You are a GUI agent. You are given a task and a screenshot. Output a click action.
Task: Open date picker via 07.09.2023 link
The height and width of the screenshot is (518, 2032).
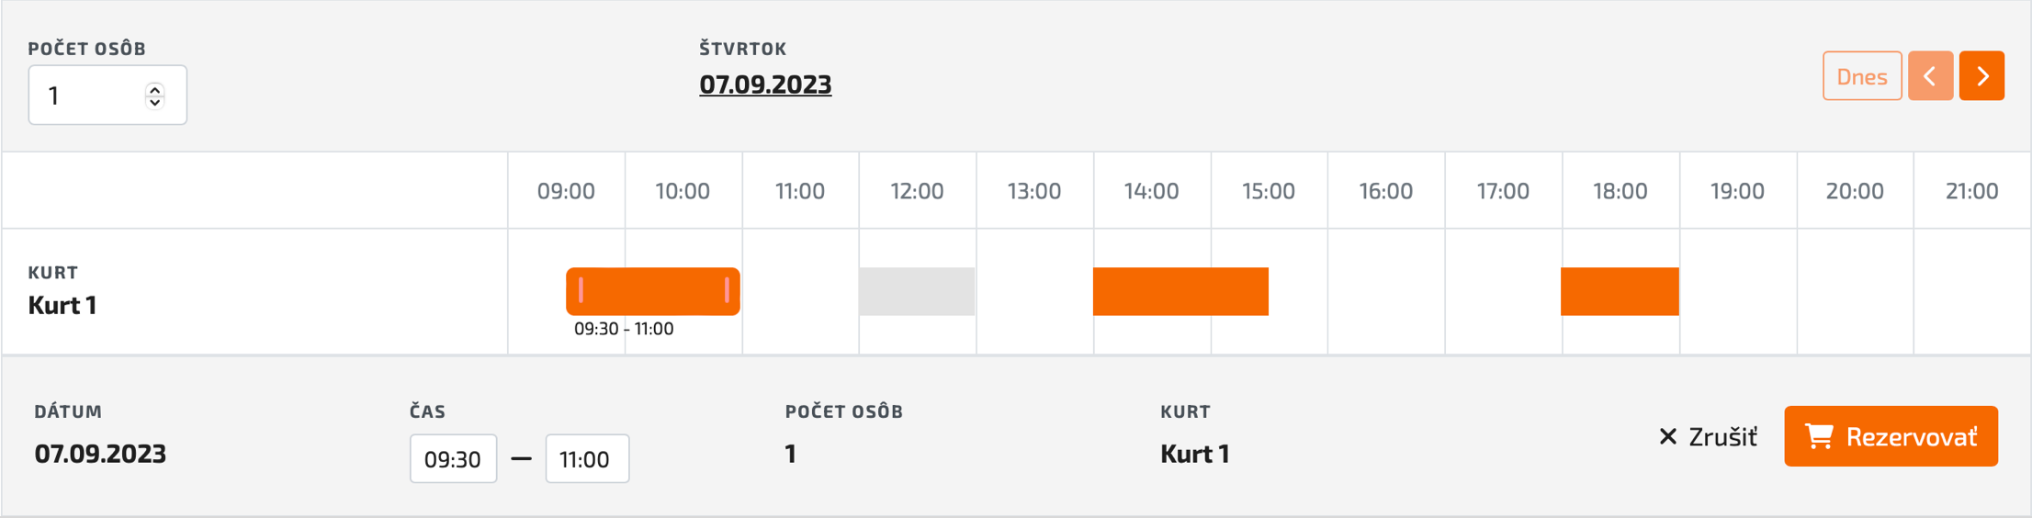tap(765, 84)
